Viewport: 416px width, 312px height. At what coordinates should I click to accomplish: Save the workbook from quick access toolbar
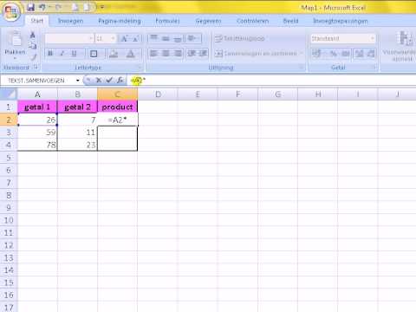click(x=31, y=7)
